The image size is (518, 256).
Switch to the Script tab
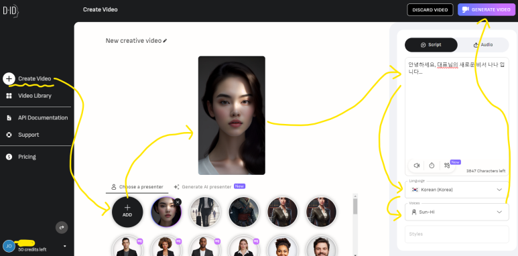(x=431, y=45)
